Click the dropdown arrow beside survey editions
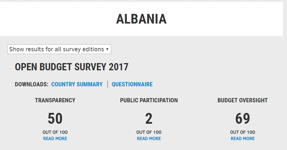This screenshot has width=287, height=150. [x=107, y=49]
